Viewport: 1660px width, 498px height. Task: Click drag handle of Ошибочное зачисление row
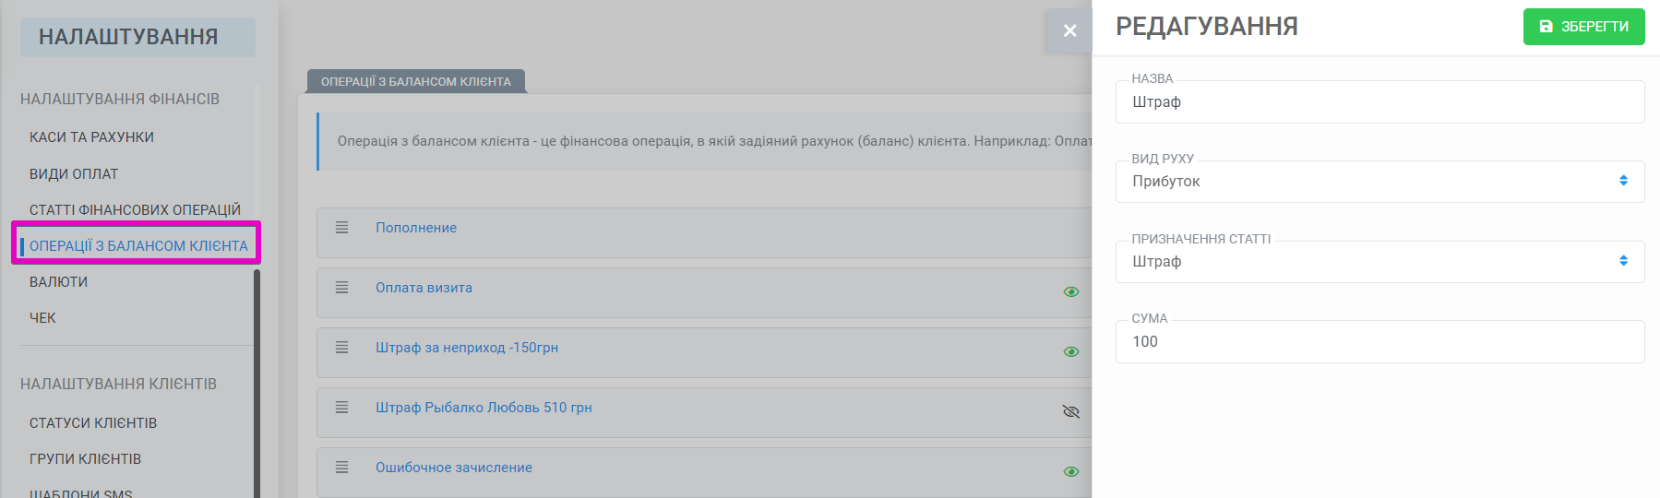tap(341, 468)
